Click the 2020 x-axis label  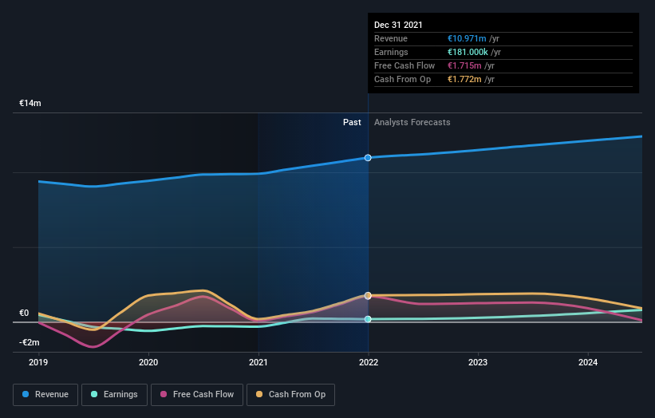(x=148, y=362)
